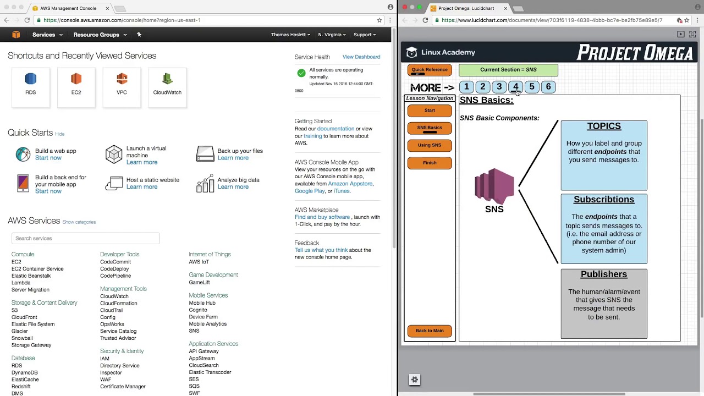Open Chrome menu in the Lucidchart window
This screenshot has height=396, width=704.
tap(697, 20)
